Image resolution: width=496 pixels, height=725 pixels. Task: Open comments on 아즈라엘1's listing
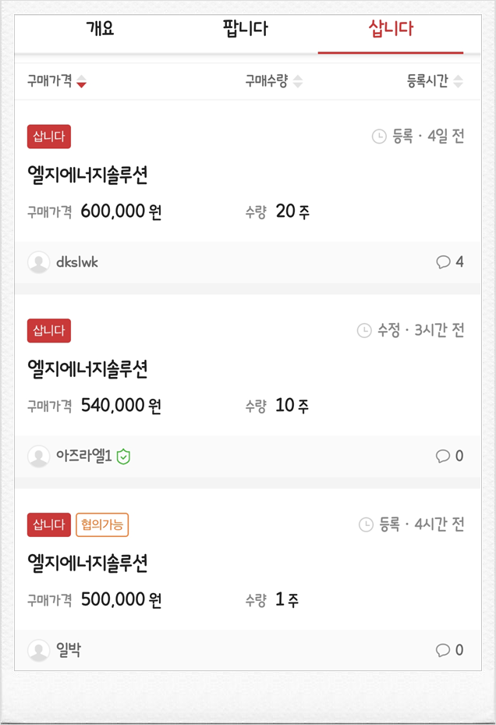click(x=449, y=457)
